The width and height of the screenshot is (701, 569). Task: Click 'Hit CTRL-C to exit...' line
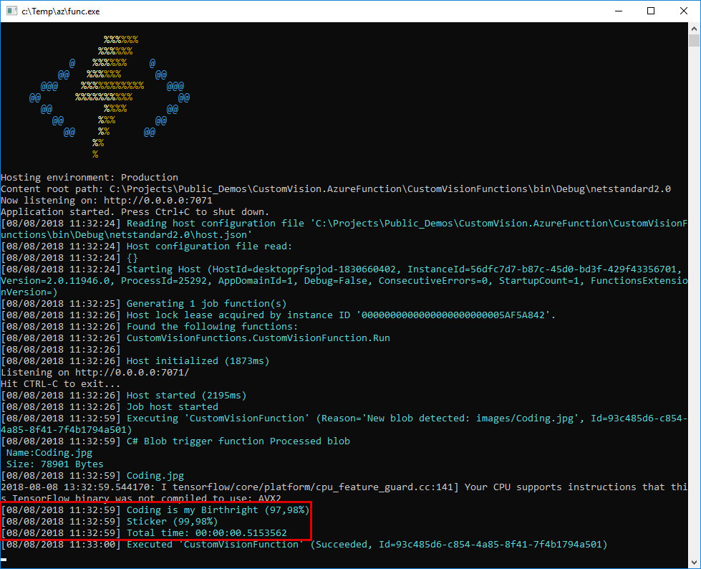60,384
